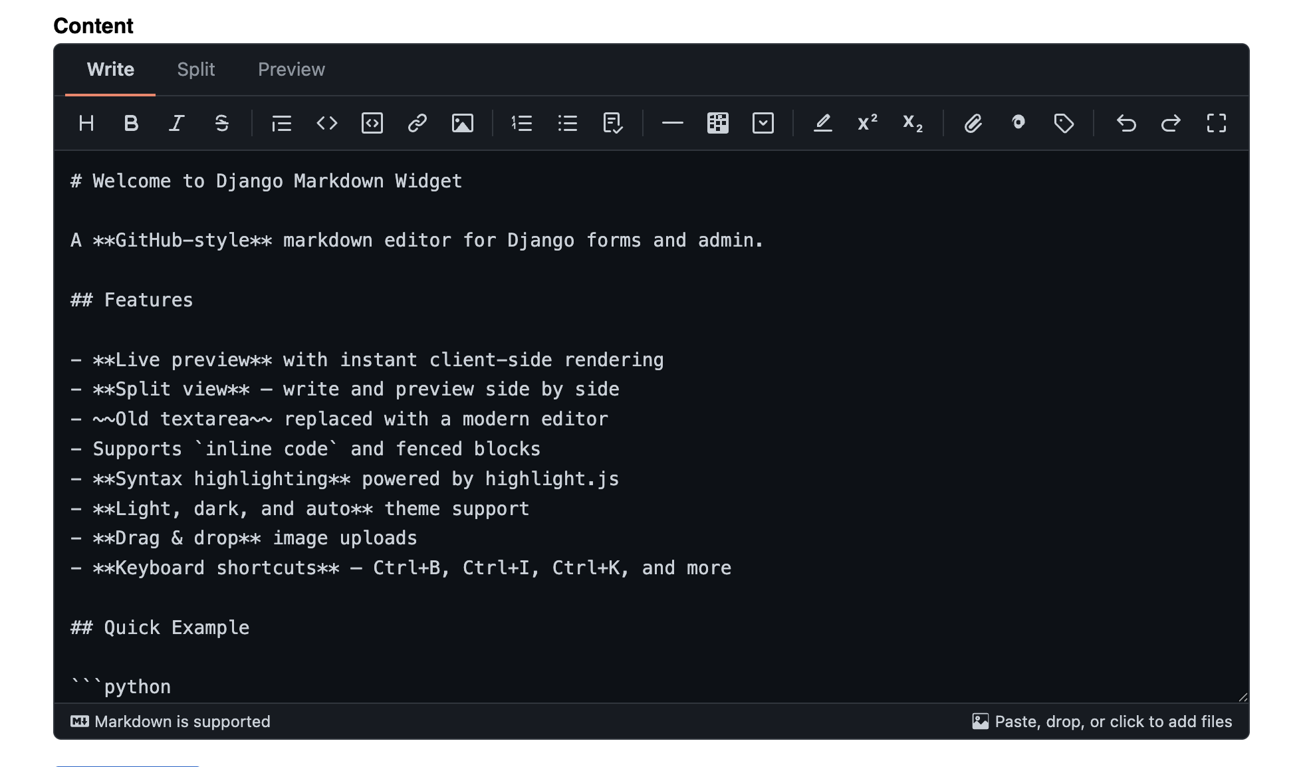Insert a table
The image size is (1307, 767).
click(717, 123)
